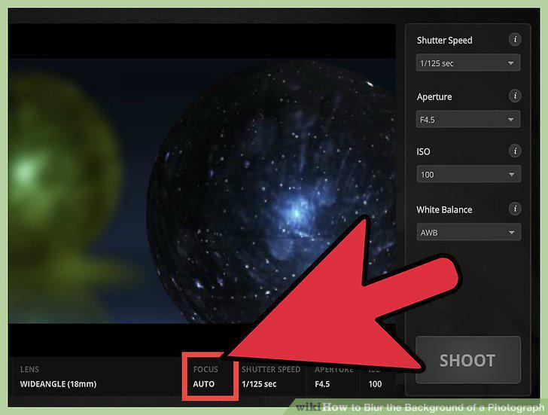
Task: Expand the AWB white balance dropdown
Action: pos(469,232)
